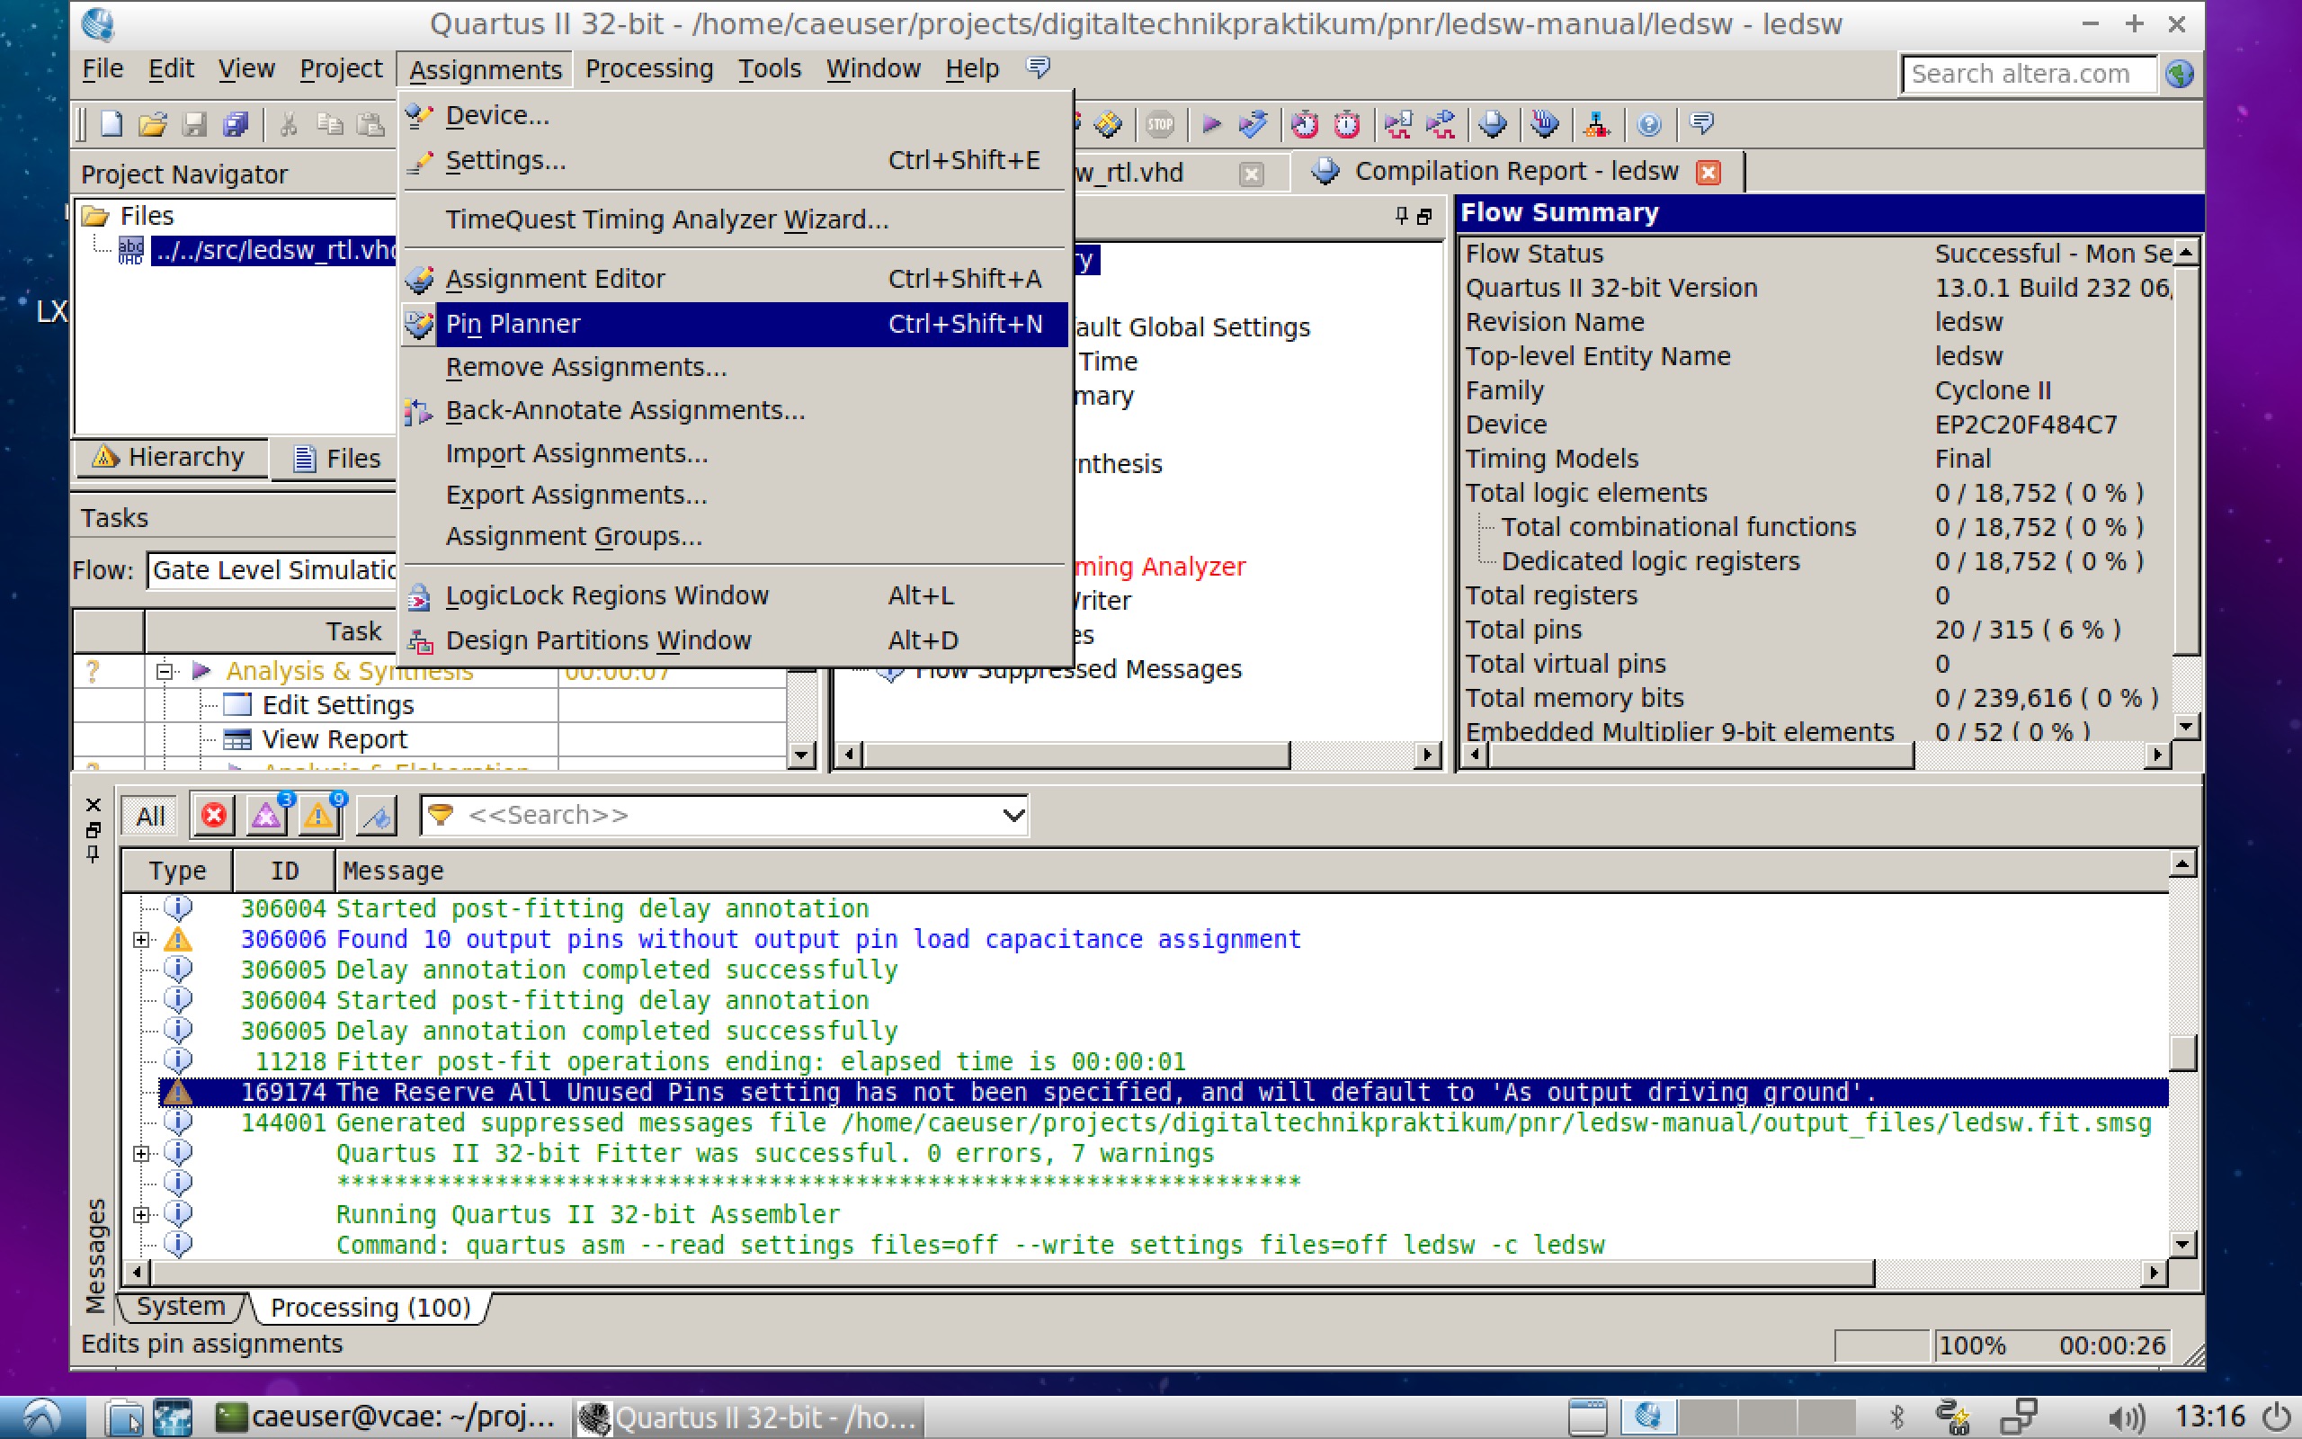Close the ledsw_rtl.vhd editor tab

[x=1252, y=174]
